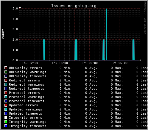148x130 pixels.
Task: Click the URLSanity timeouts color swatch
Action: [x=6, y=76]
